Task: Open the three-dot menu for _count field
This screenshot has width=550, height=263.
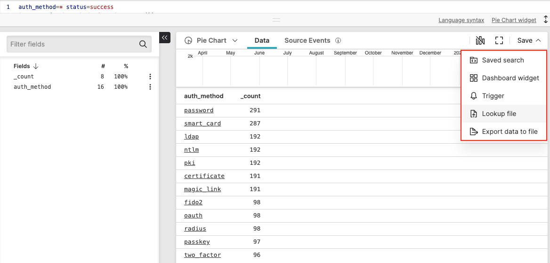Action: 150,77
